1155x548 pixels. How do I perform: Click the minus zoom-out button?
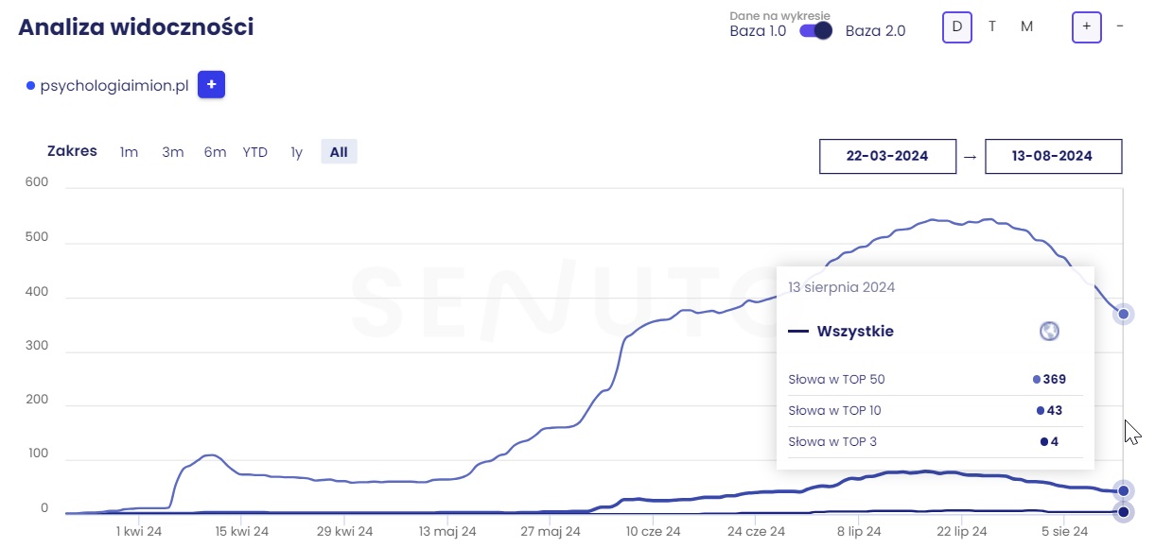(x=1120, y=26)
